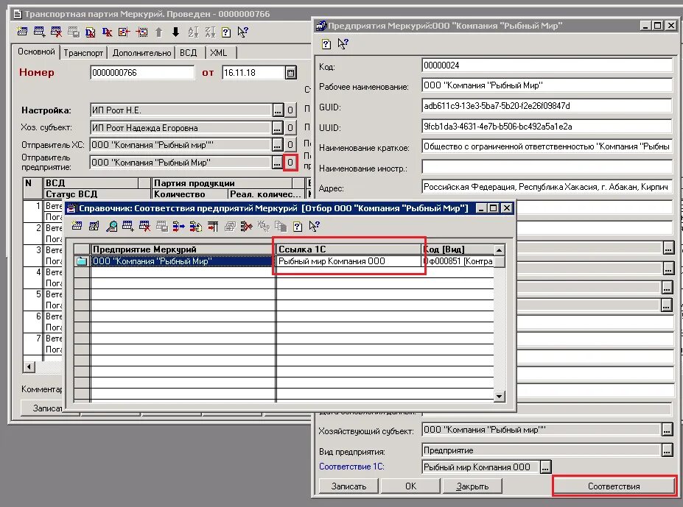
Task: Click 'Ссылка 1С' column header
Action: (x=349, y=249)
